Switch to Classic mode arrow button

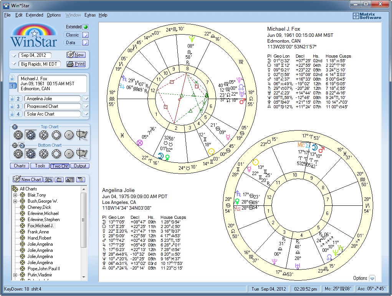tap(86, 35)
